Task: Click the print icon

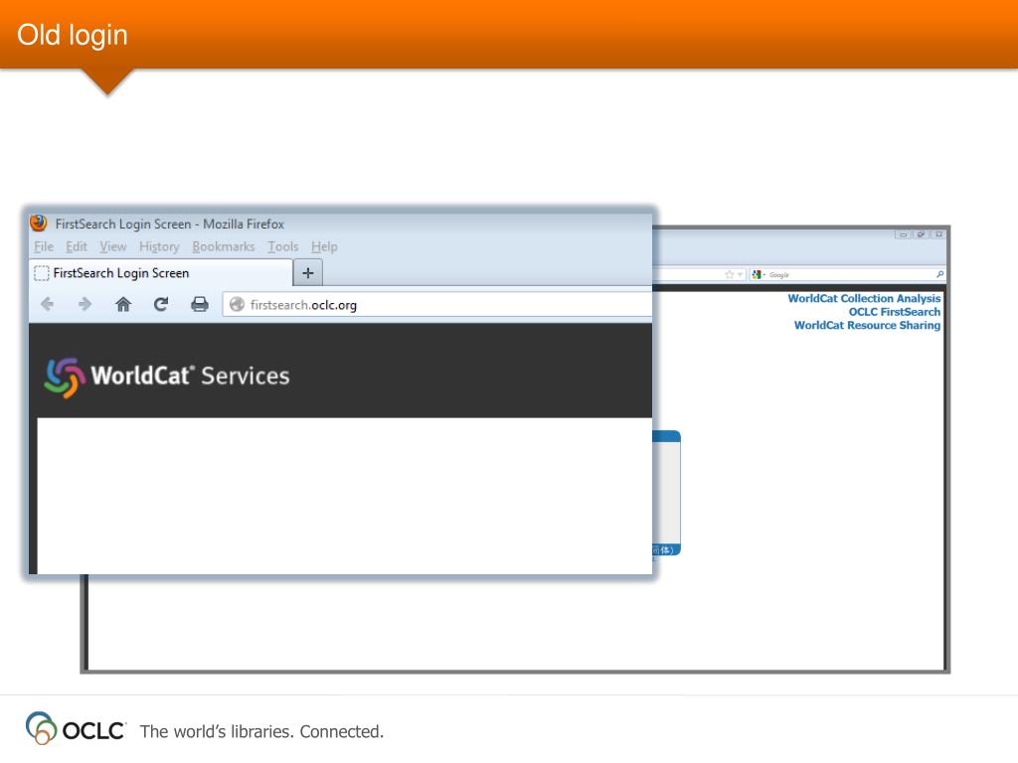Action: (199, 304)
